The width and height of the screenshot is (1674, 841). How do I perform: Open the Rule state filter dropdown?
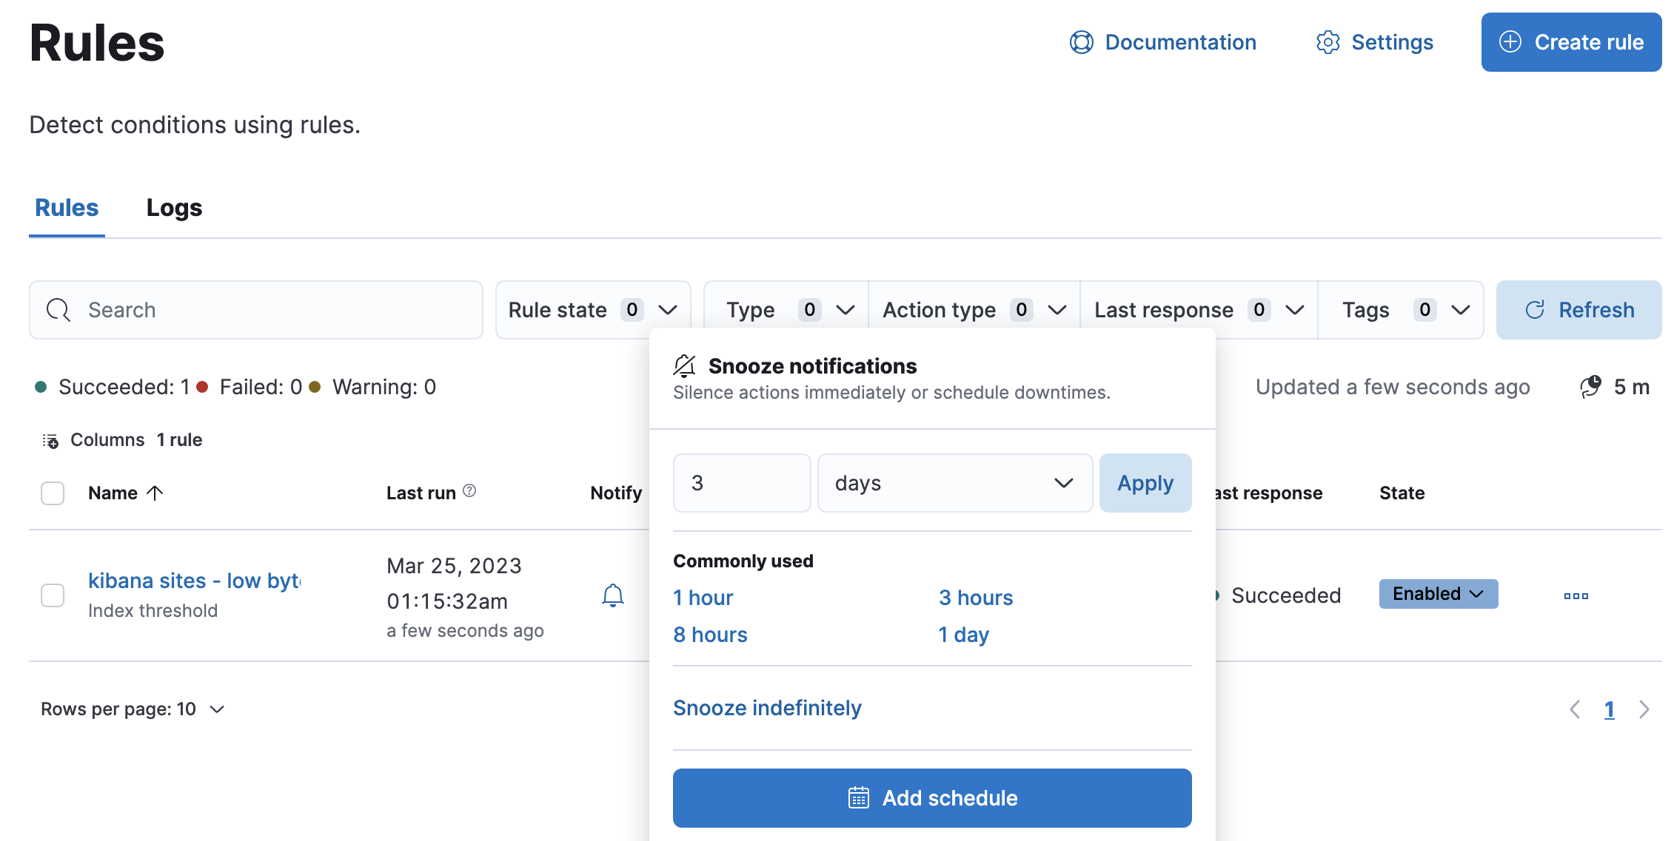pyautogui.click(x=592, y=310)
